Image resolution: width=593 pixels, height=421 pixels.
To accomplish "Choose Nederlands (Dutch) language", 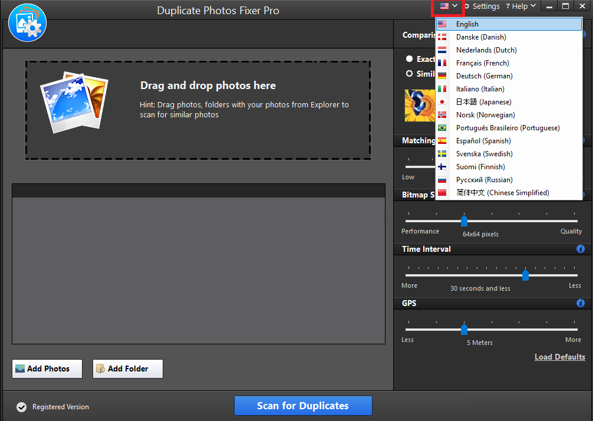I will coord(509,50).
